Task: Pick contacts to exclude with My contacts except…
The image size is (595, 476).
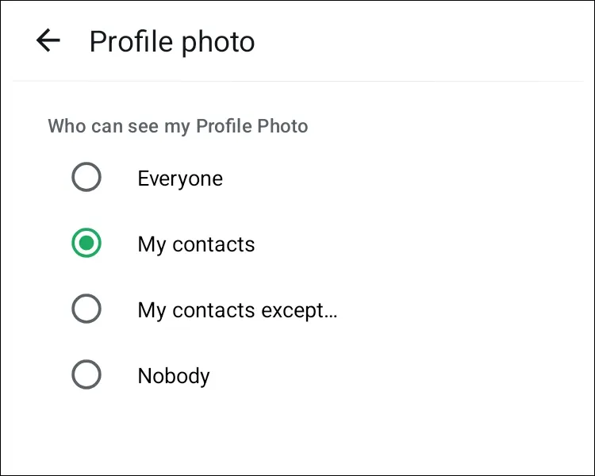Action: (86, 309)
